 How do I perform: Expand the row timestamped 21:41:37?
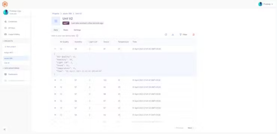55,94
